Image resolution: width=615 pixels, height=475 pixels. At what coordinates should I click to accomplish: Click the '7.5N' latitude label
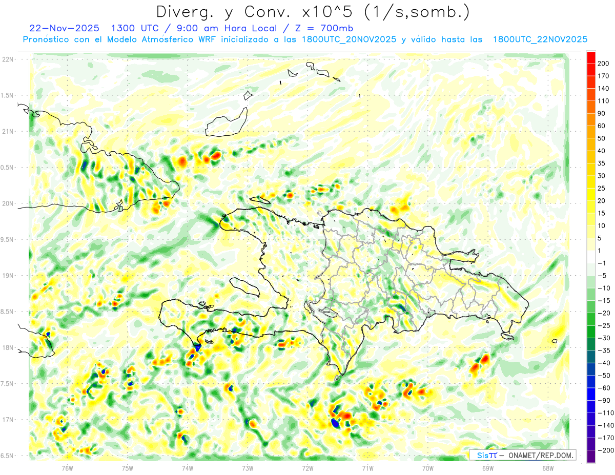[7, 384]
